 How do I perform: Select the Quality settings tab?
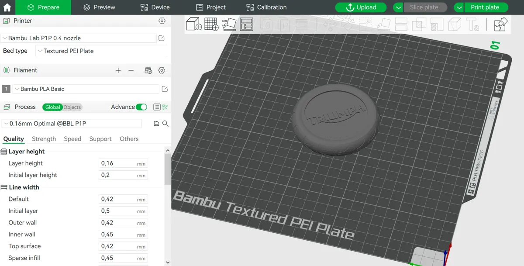[x=14, y=139]
